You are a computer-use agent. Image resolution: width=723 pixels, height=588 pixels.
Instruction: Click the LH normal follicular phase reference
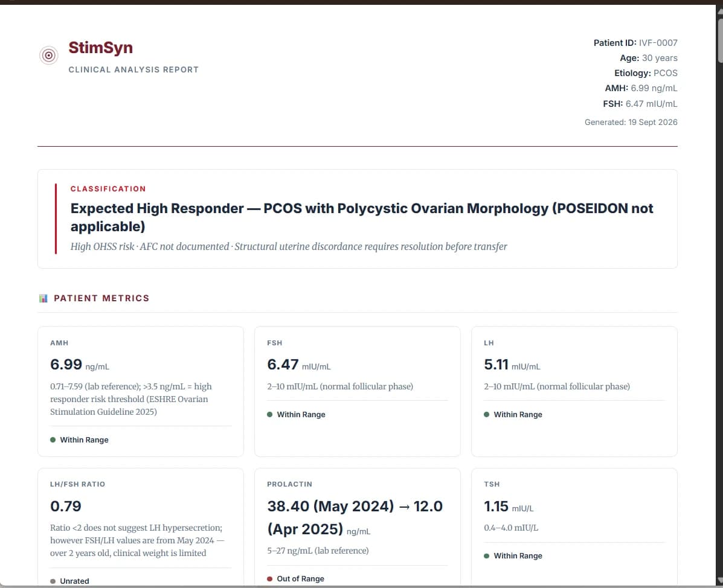click(556, 386)
